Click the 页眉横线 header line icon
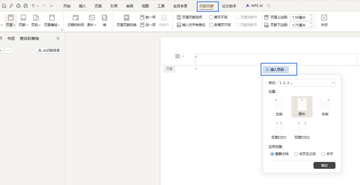This screenshot has width=360, height=185. tap(52, 18)
